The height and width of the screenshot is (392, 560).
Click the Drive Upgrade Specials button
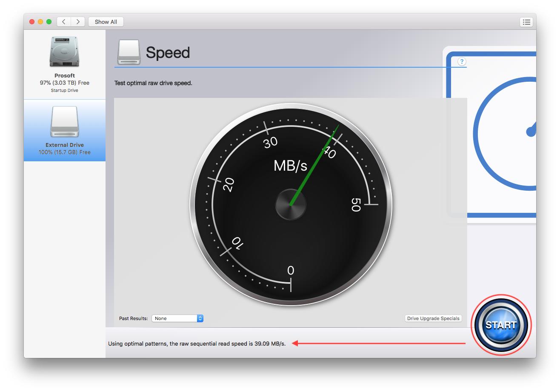tap(433, 318)
